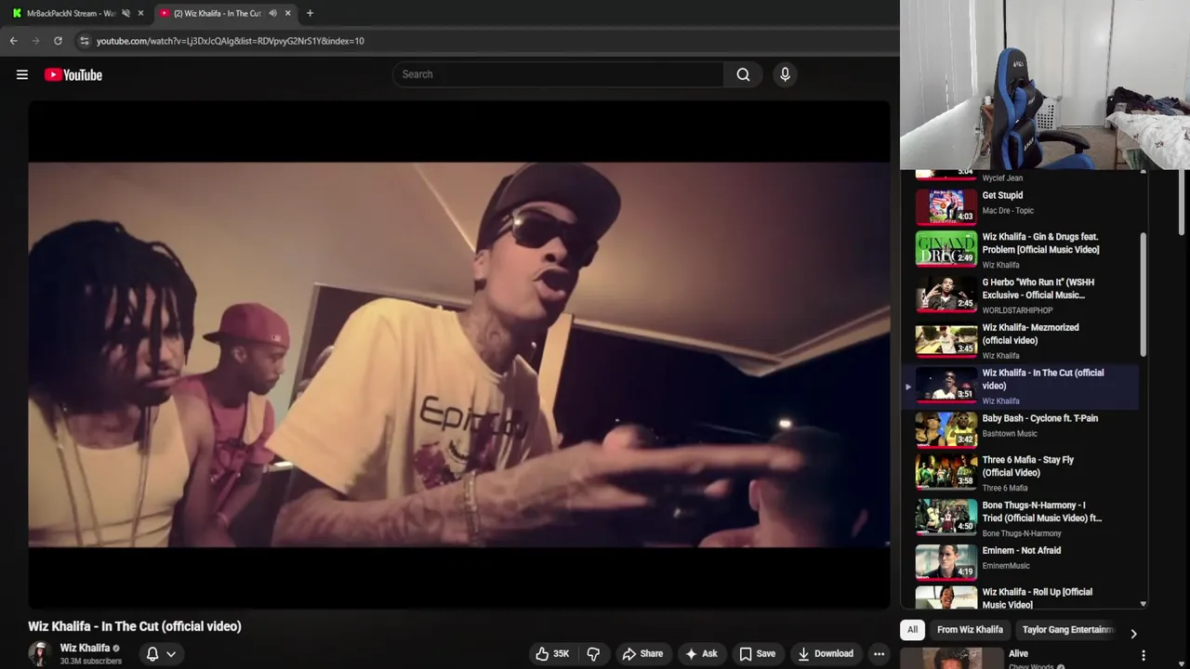
Task: Click the browser forward arrow
Action: (35, 41)
